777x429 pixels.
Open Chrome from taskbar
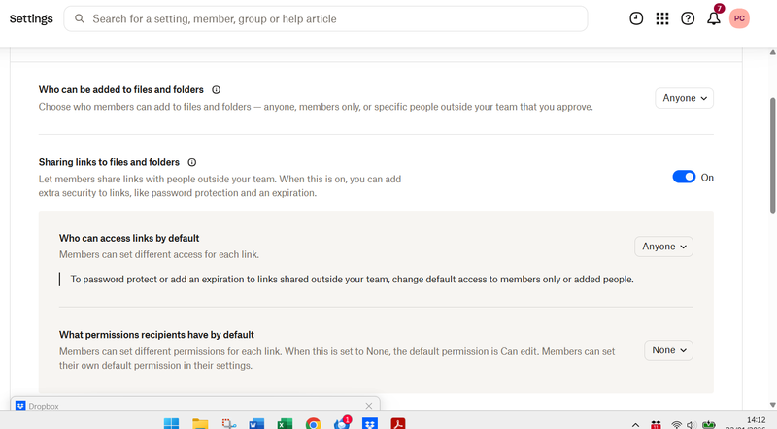click(x=313, y=424)
